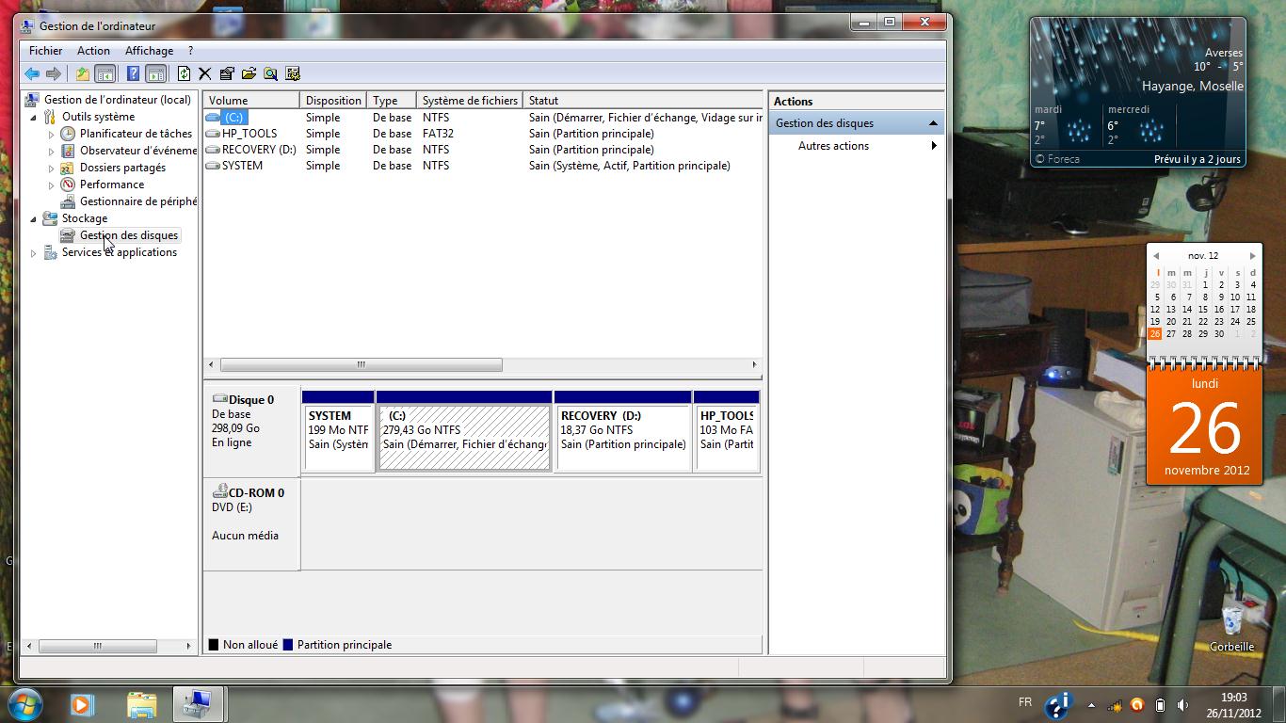Click the volume list horizontal scrollbar
Screen dimensions: 1286x723
coord(361,364)
